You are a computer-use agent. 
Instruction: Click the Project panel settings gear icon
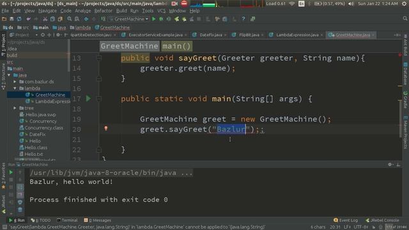tap(58, 34)
